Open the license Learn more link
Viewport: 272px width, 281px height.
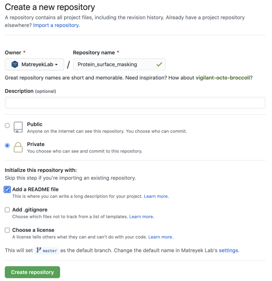161,237
